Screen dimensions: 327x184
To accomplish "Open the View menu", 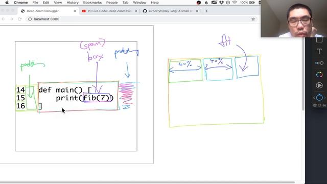I will click(x=58, y=3).
